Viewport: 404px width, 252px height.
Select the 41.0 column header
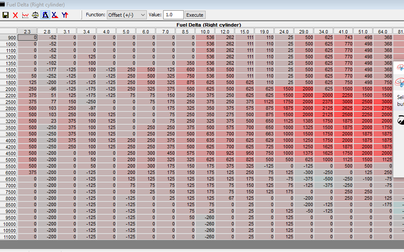coord(343,31)
